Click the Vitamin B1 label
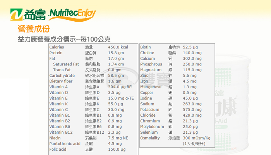The width and height of the screenshot is (271, 155). [x=60, y=115]
